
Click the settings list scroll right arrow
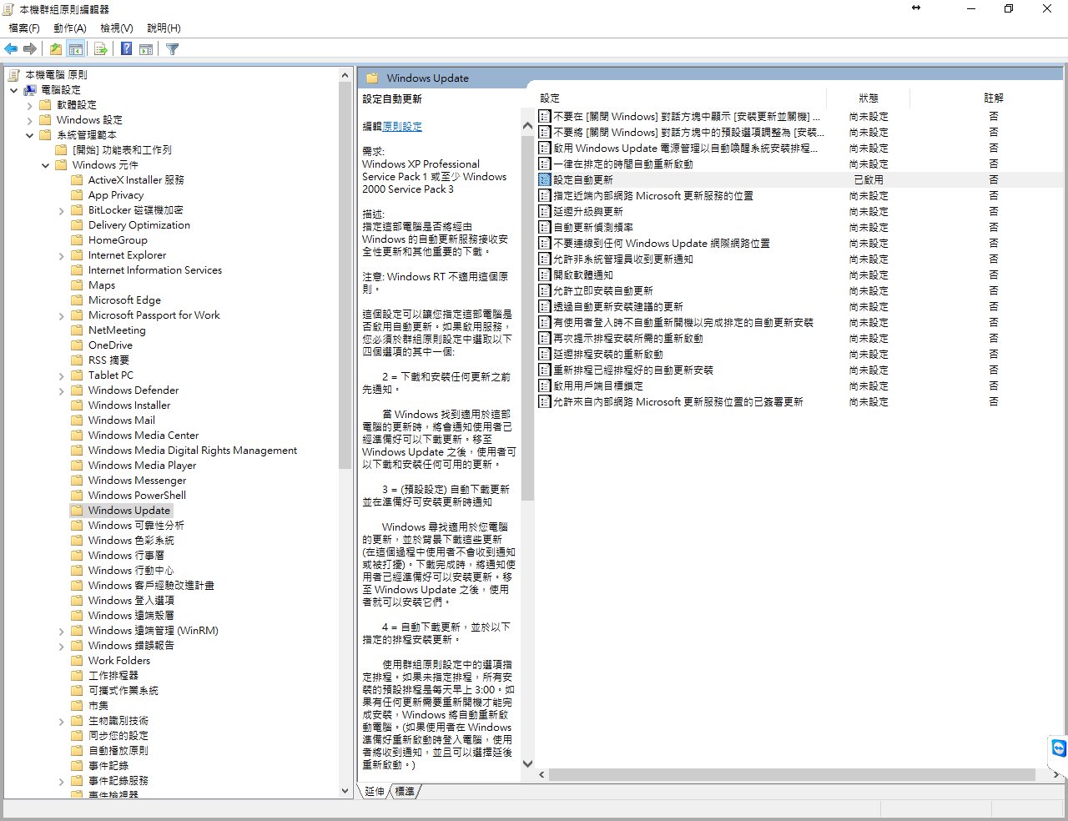click(x=1056, y=775)
